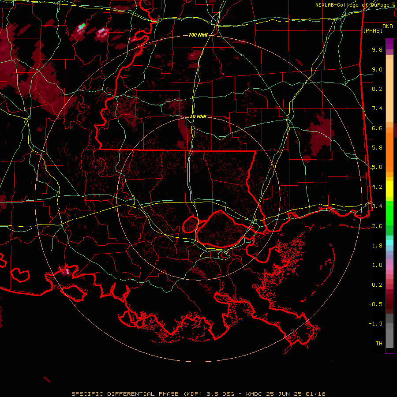Viewport: 397px width, 397px height.
Task: Click the 7.4 scale value
Action: pyautogui.click(x=377, y=109)
